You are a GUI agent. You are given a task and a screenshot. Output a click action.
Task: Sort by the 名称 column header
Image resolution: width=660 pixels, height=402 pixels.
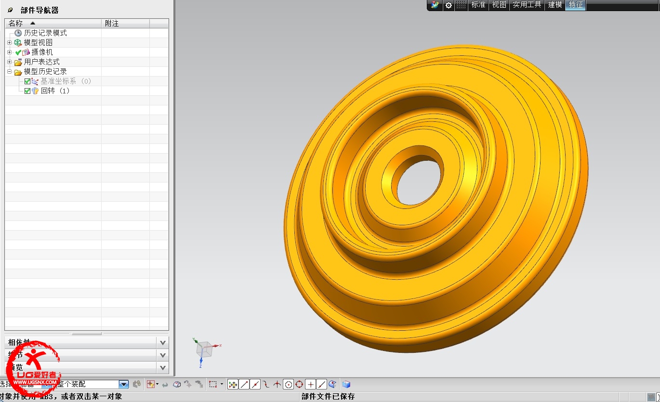pos(53,23)
